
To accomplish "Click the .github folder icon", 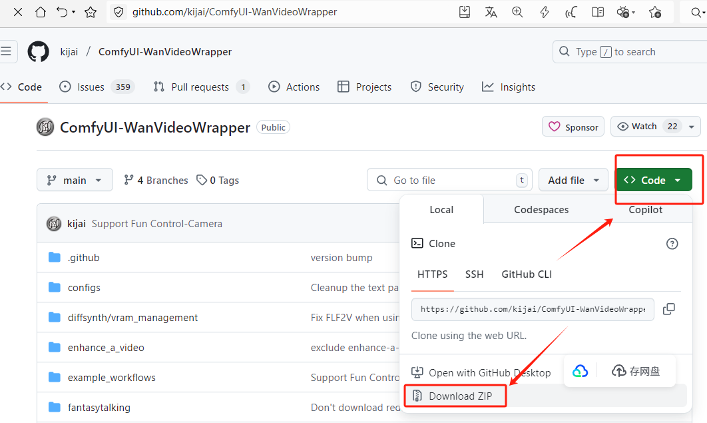I will click(55, 258).
